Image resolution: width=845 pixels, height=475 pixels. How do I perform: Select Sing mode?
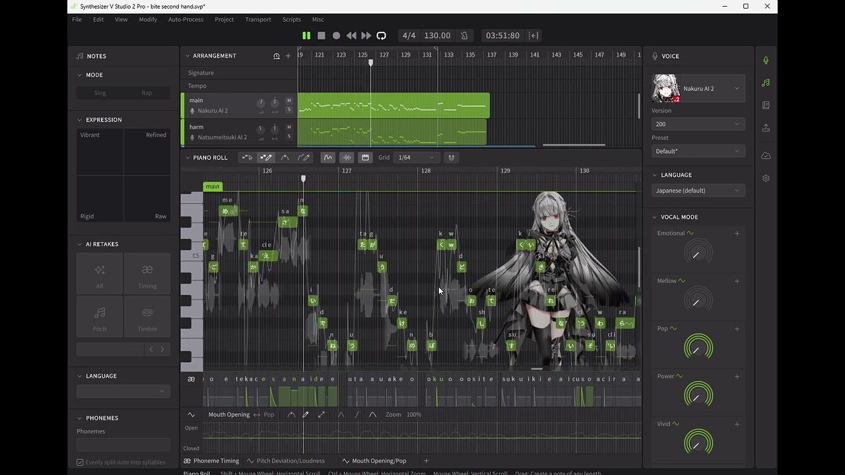(100, 93)
